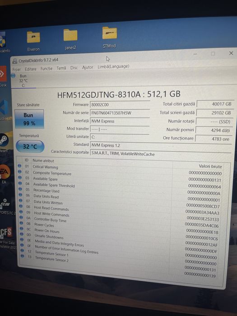Click status circle beside Temperature Sensor 2
Screen dimensions: 237x316
pyautogui.click(x=23, y=256)
